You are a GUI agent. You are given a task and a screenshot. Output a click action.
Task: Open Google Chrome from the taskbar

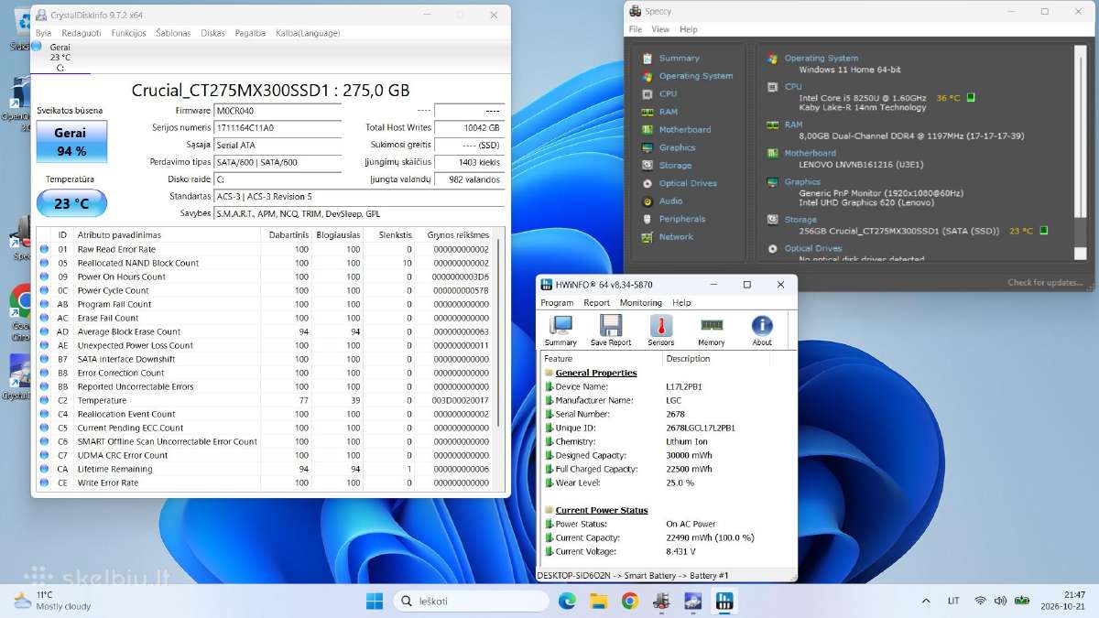click(630, 601)
